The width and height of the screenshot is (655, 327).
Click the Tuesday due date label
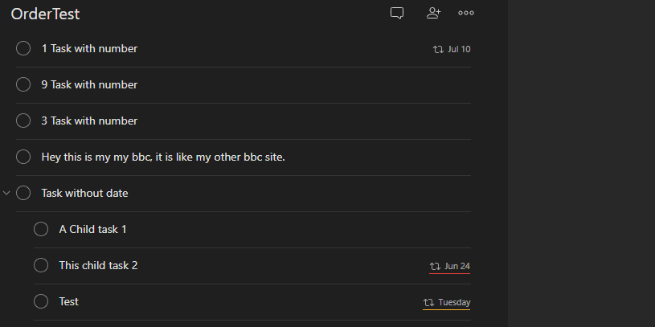click(x=454, y=303)
